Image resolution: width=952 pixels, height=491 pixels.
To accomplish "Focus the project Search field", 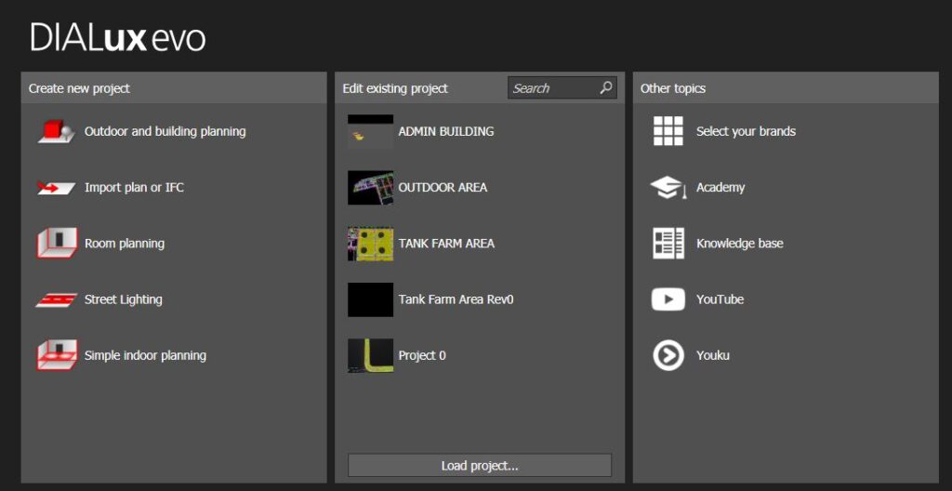I will coord(552,88).
